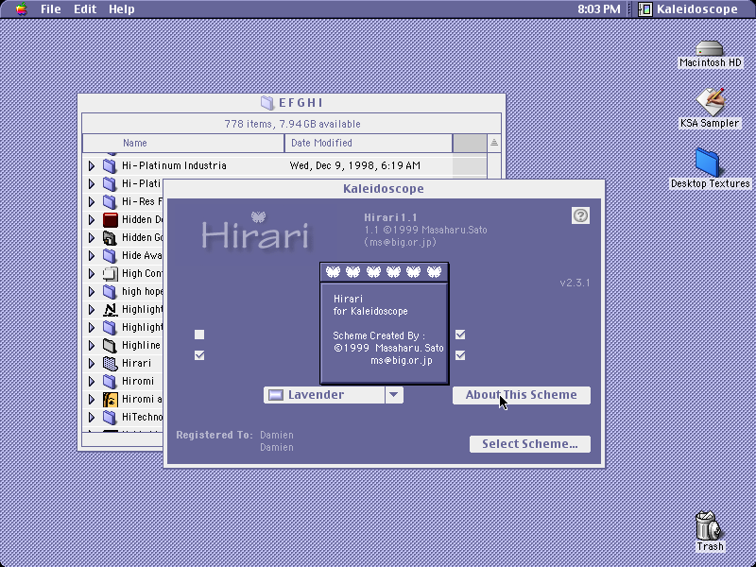Open the Edit menu
The width and height of the screenshot is (756, 567).
85,9
